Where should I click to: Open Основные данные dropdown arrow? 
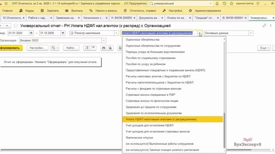pyautogui.click(x=251, y=33)
